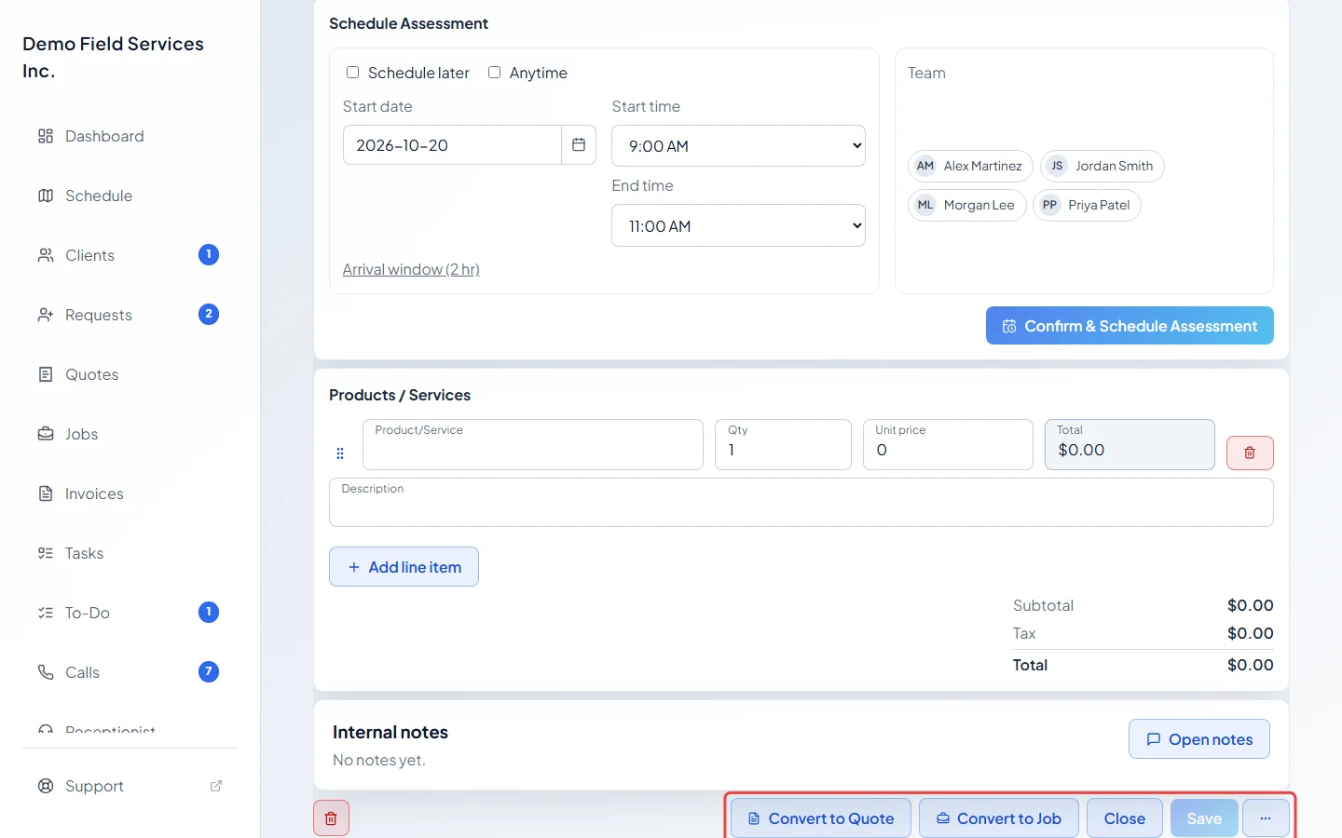Click into the Description field
The height and width of the screenshot is (838, 1342).
[801, 503]
